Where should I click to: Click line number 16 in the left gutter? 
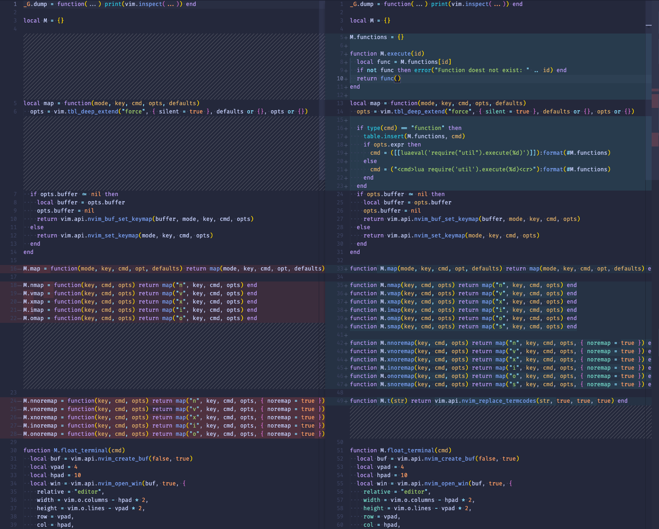[13, 269]
